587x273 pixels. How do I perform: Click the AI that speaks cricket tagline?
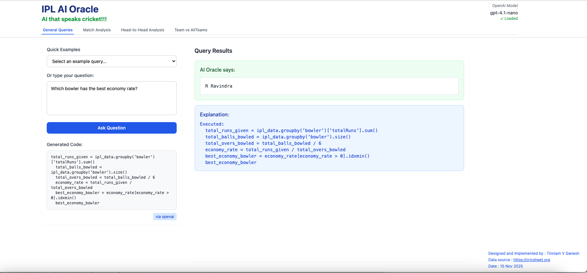tap(74, 19)
